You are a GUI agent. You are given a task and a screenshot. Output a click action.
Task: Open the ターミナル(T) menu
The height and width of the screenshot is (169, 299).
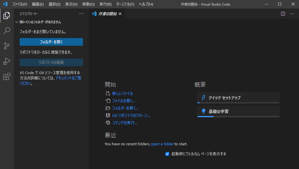[x=125, y=4]
